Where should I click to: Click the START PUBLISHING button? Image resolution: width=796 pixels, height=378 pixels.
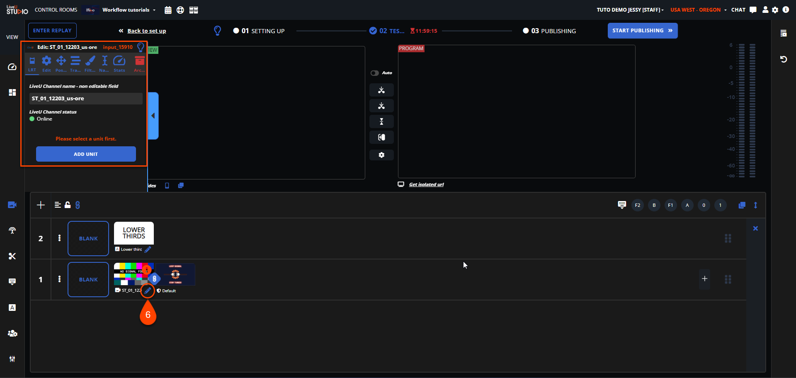click(x=643, y=31)
